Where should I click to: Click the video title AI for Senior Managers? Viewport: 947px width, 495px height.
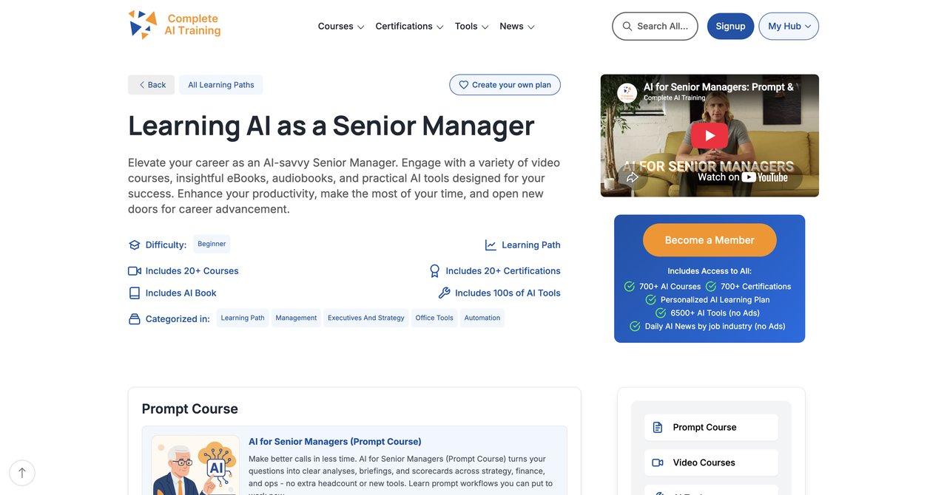(718, 87)
